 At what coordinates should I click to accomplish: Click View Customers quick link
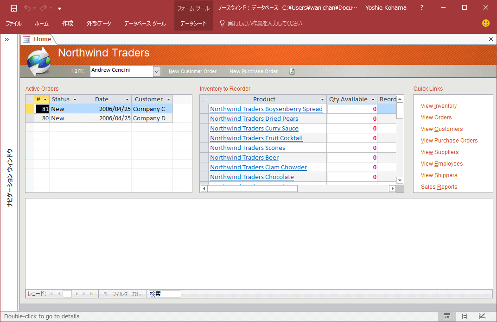tap(441, 129)
